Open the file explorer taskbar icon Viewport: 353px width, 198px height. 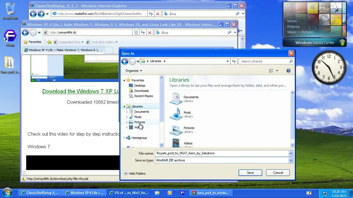pyautogui.click(x=157, y=193)
